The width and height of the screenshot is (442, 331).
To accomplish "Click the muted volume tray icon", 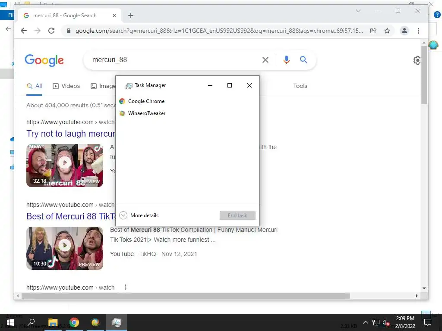I will pyautogui.click(x=386, y=322).
